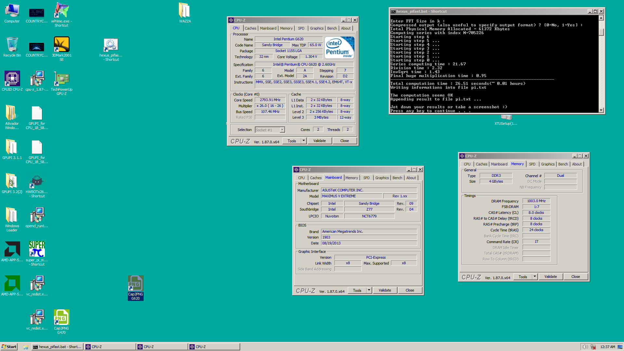Click the volume icon in system tray
Image resolution: width=624 pixels, height=351 pixels.
(x=585, y=347)
